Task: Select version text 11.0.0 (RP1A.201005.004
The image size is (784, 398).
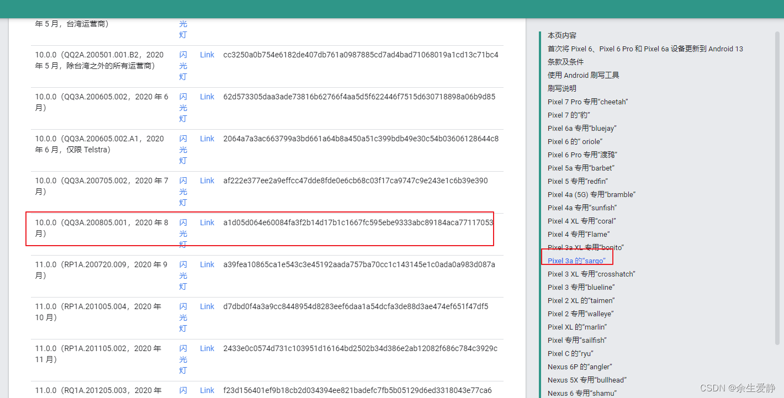Action: (98, 312)
